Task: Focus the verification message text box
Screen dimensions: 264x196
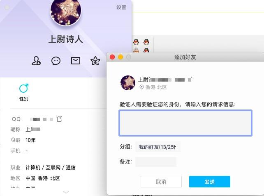Action: (185, 123)
